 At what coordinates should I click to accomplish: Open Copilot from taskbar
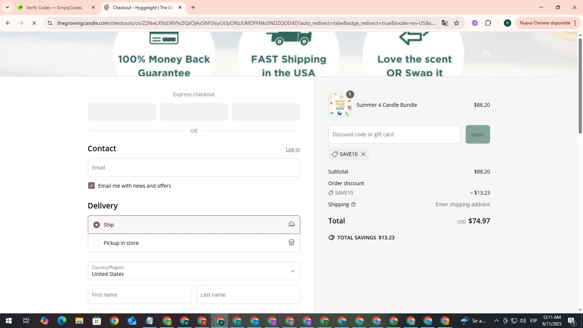tap(44, 321)
